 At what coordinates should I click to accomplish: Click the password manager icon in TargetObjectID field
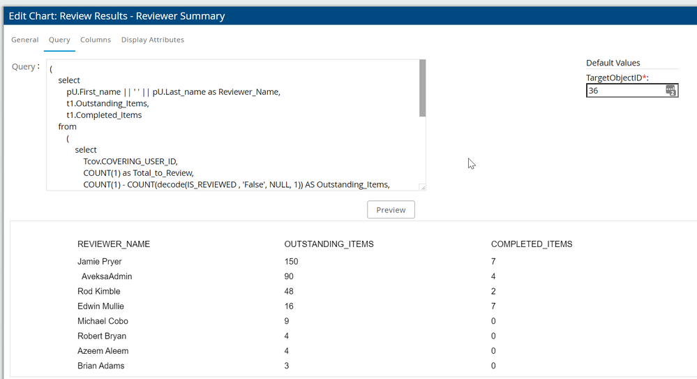click(670, 91)
